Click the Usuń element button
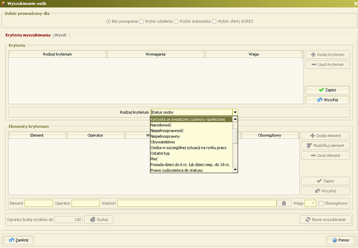 [325, 156]
